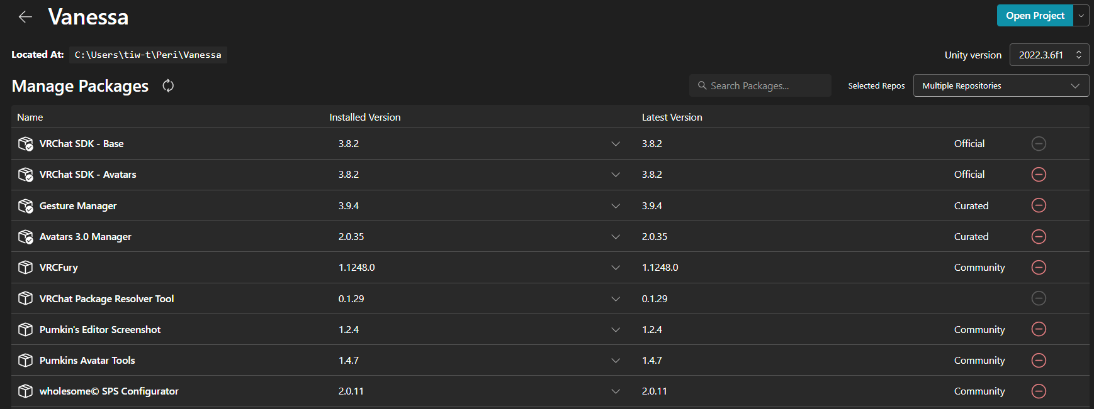Click the Pumkin's Editor Screenshot package icon
The height and width of the screenshot is (409, 1094).
[25, 329]
